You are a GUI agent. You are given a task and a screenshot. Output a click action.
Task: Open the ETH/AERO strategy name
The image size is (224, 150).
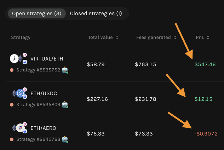(x=43, y=128)
